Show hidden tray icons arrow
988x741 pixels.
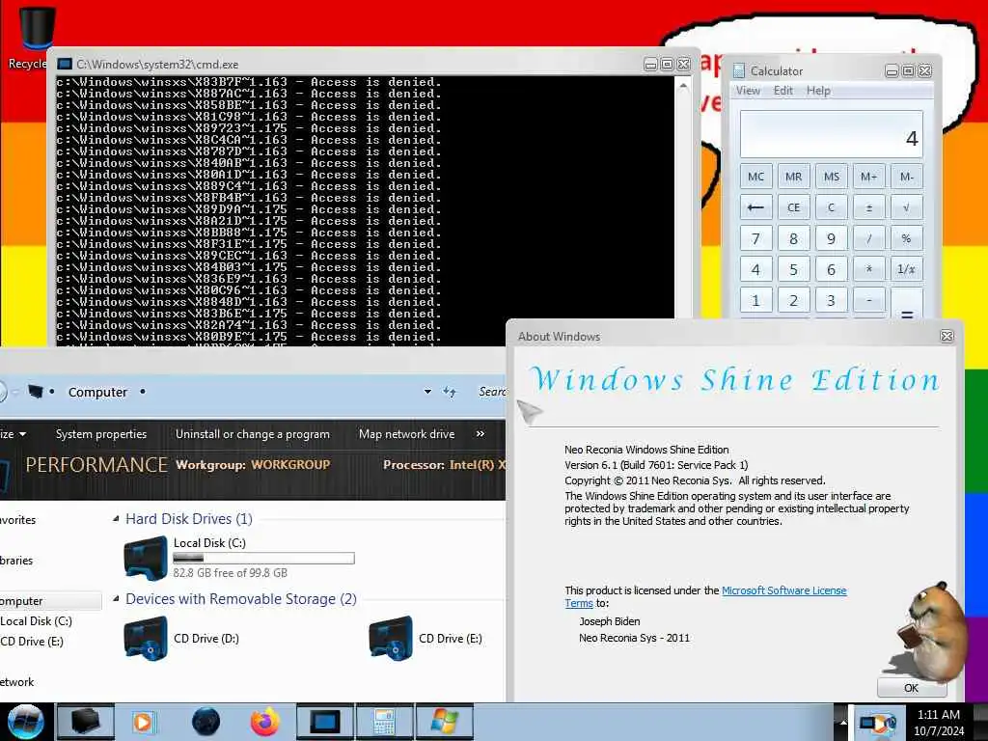coord(842,722)
